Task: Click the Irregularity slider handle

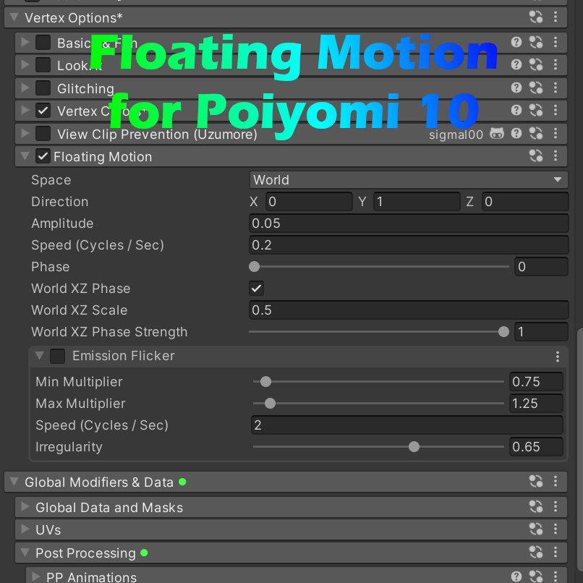Action: pyautogui.click(x=414, y=446)
